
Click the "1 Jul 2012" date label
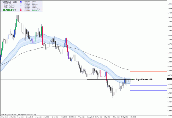point(46,117)
